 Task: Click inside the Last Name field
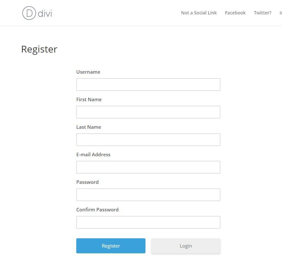point(148,139)
